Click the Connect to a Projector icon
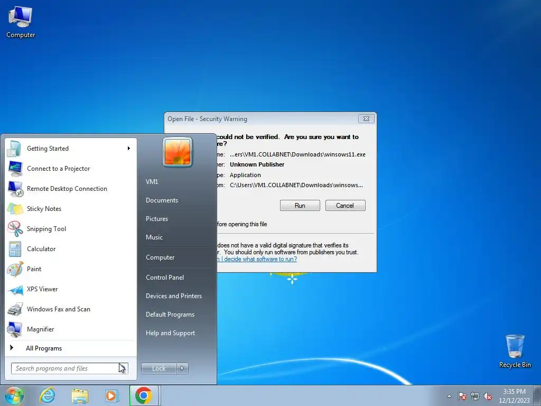Viewport: 541px width, 406px height. coord(15,169)
